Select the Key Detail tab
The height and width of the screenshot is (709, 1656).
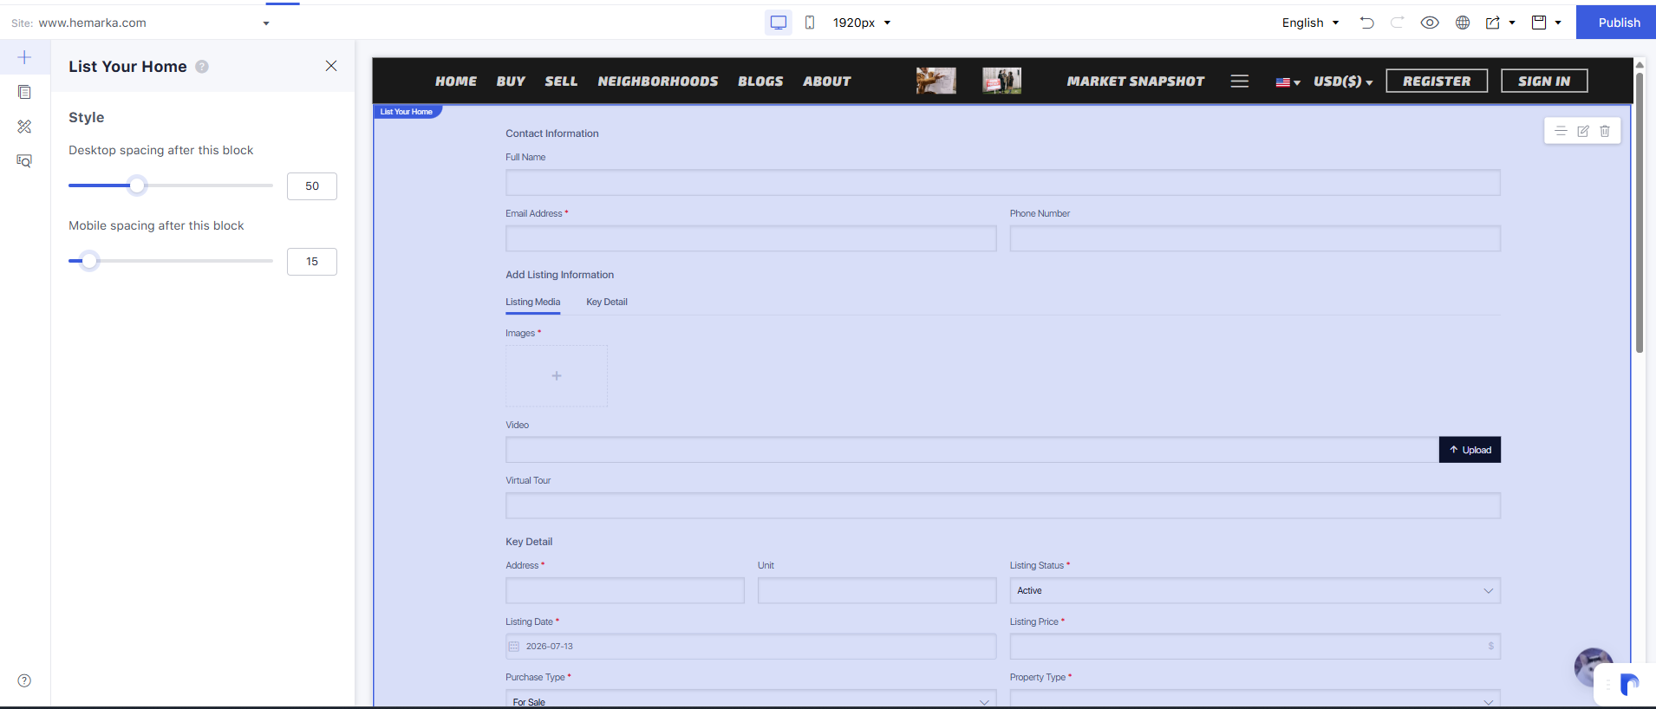click(607, 302)
